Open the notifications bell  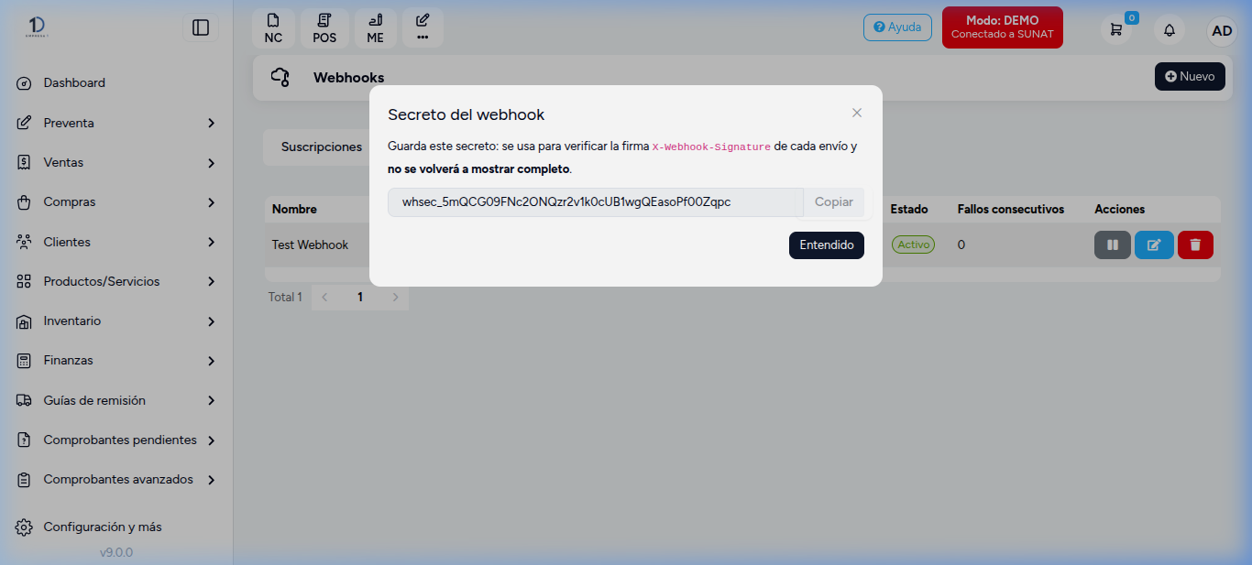click(x=1170, y=30)
